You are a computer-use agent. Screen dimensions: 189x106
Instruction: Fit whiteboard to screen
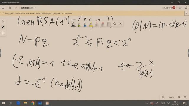coord(185,97)
